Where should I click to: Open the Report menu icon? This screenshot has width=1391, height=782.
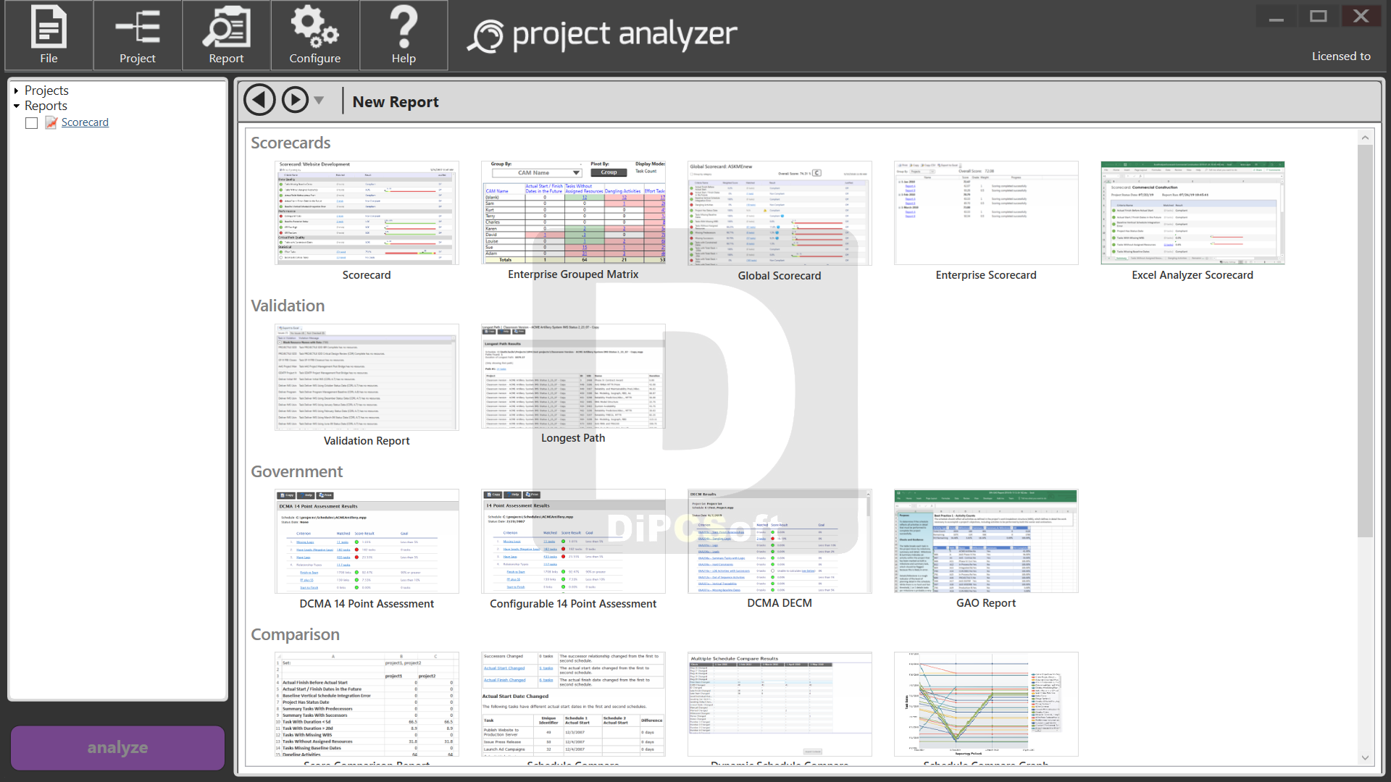pyautogui.click(x=226, y=35)
